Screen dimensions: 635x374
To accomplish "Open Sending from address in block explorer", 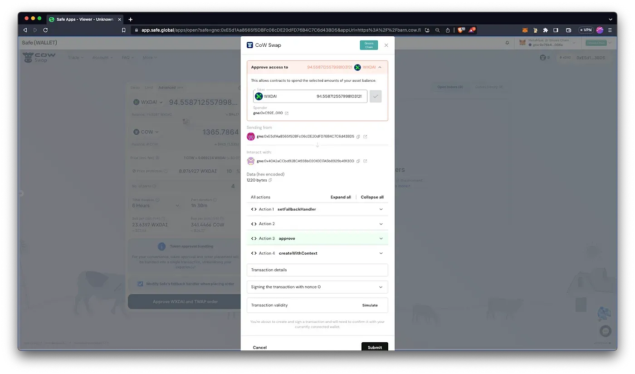I will coord(365,136).
